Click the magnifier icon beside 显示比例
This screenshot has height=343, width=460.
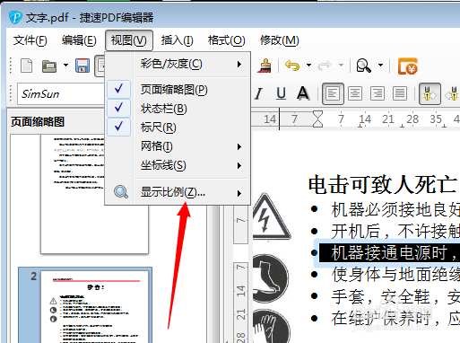pos(121,192)
